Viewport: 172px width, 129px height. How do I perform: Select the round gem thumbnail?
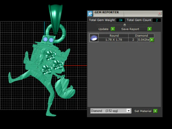[x=94, y=38]
